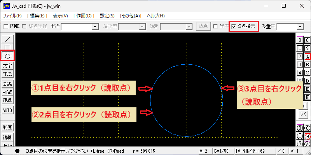Switch to layer 1
Image resolution: width=311 pixels, height=155 pixels.
300,48
